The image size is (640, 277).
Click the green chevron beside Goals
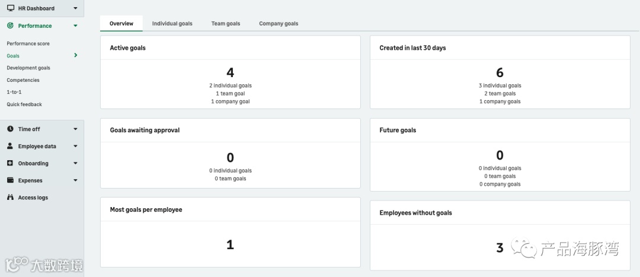pos(75,55)
